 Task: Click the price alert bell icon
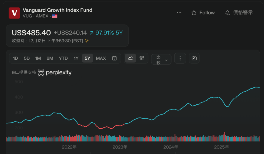coord(227,13)
